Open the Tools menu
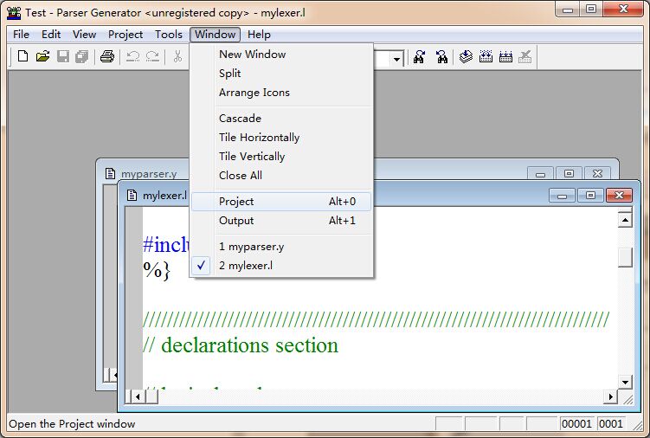This screenshot has width=650, height=438. pos(168,35)
